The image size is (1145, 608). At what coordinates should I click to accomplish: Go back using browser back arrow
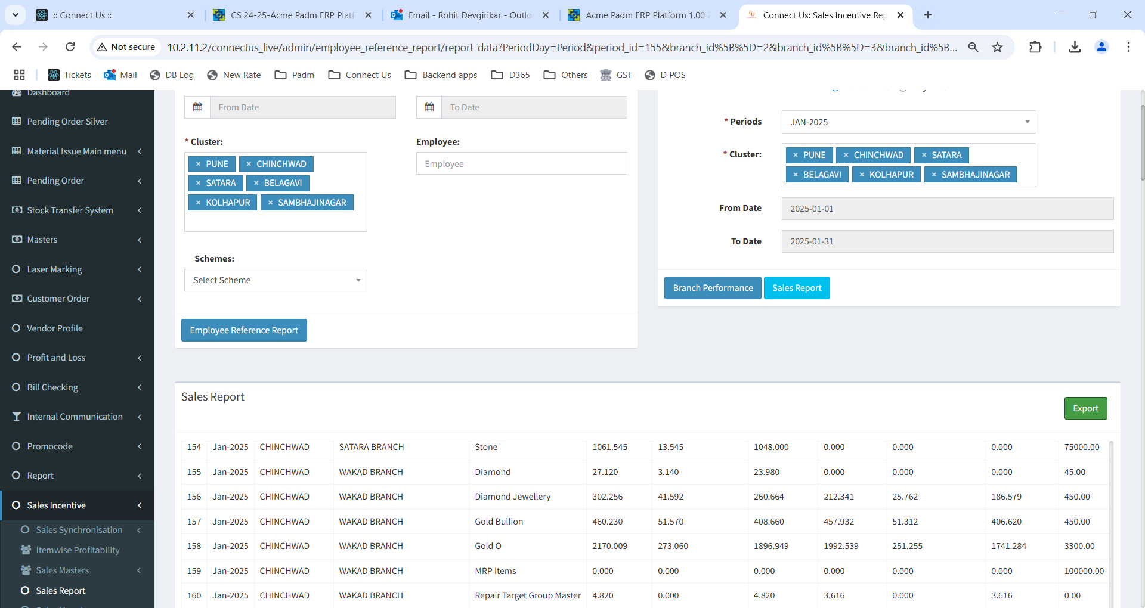pos(17,47)
